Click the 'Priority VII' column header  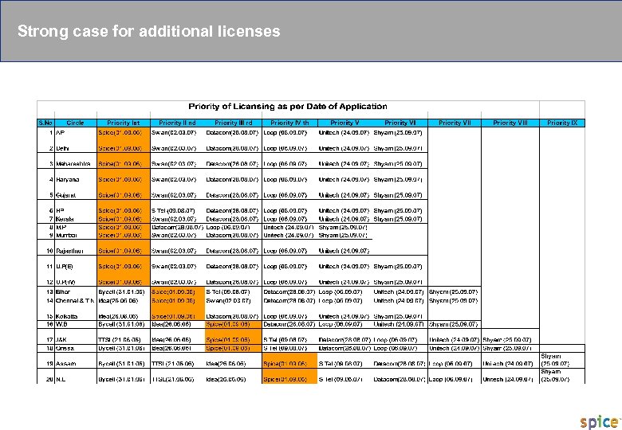tap(455, 123)
